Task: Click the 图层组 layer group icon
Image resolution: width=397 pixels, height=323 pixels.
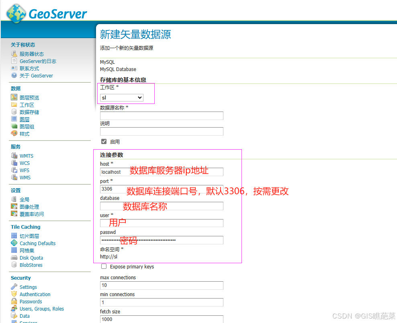Action: [x=14, y=126]
